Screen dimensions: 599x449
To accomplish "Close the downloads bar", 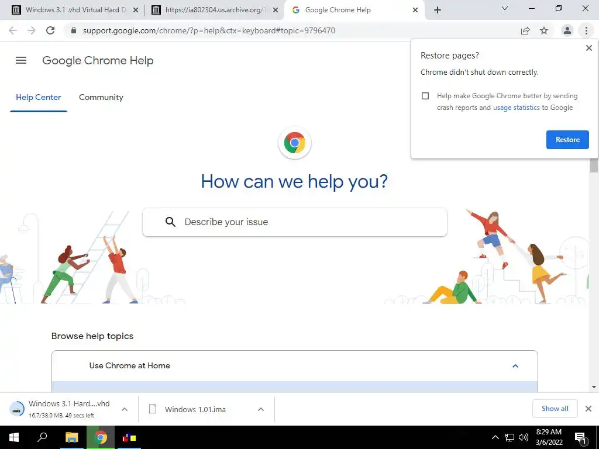I will [588, 409].
